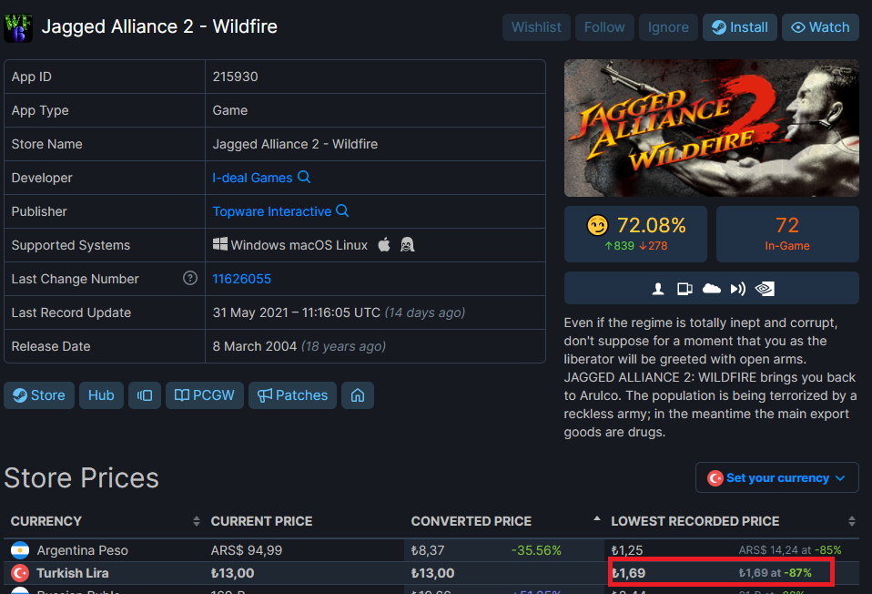Click the Store Prices heading
Screen dimensions: 872x594
[81, 478]
